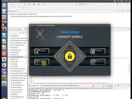This screenshot has height=99, width=132.
Task: Expand the Debug folder in project tree
Action: coord(10,64)
